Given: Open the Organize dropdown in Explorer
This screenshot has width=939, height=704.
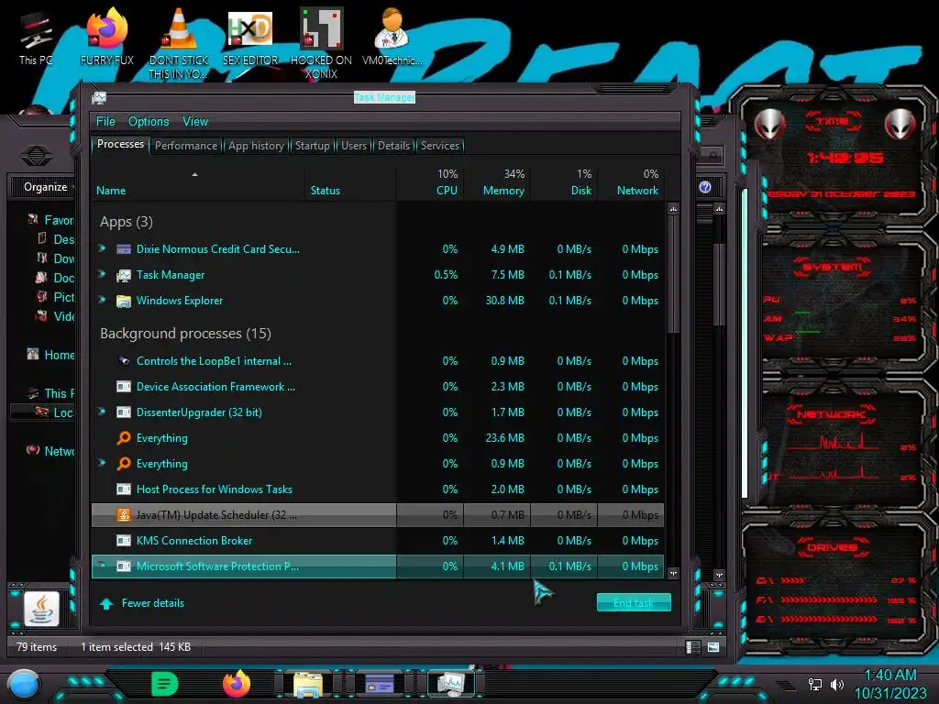Looking at the screenshot, I should 46,187.
